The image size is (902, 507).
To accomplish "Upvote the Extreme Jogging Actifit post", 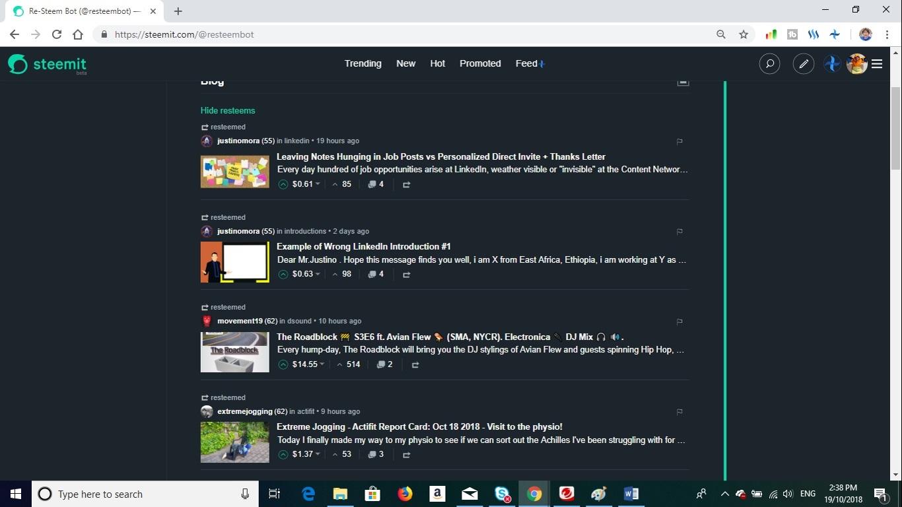I will coord(283,454).
